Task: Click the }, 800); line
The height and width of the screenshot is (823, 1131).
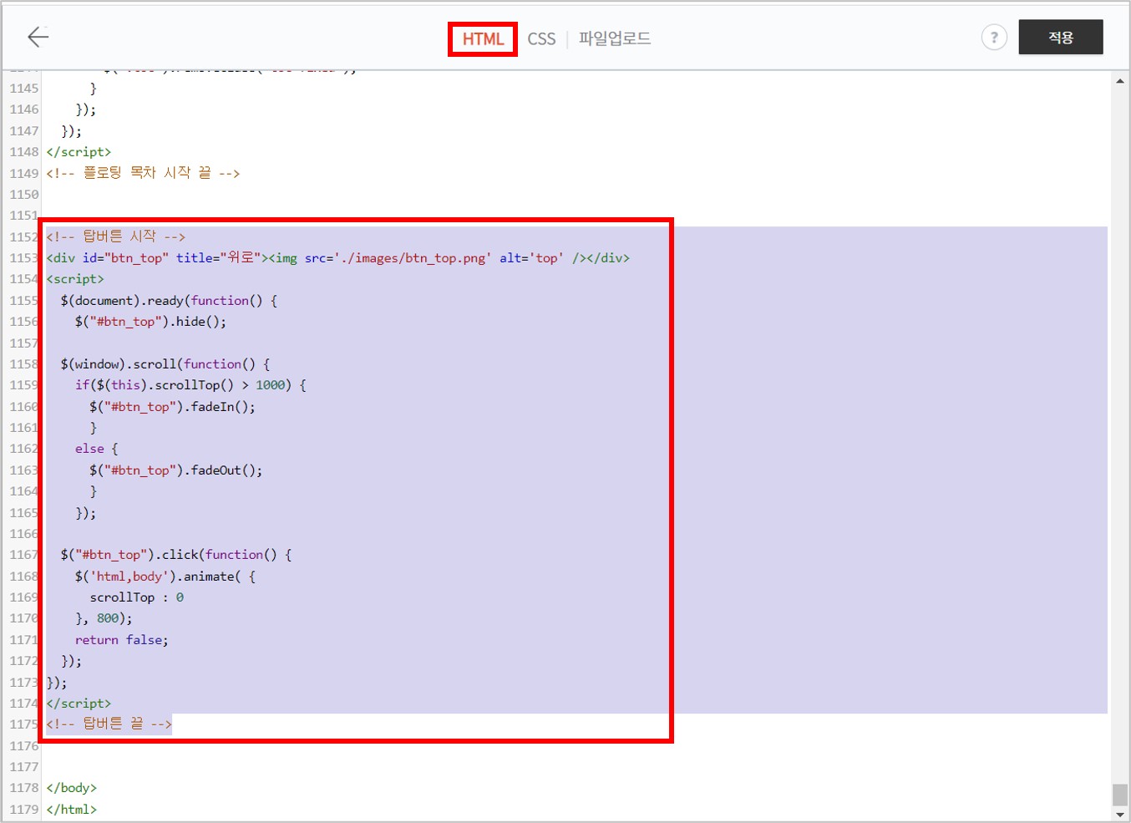Action: point(104,618)
